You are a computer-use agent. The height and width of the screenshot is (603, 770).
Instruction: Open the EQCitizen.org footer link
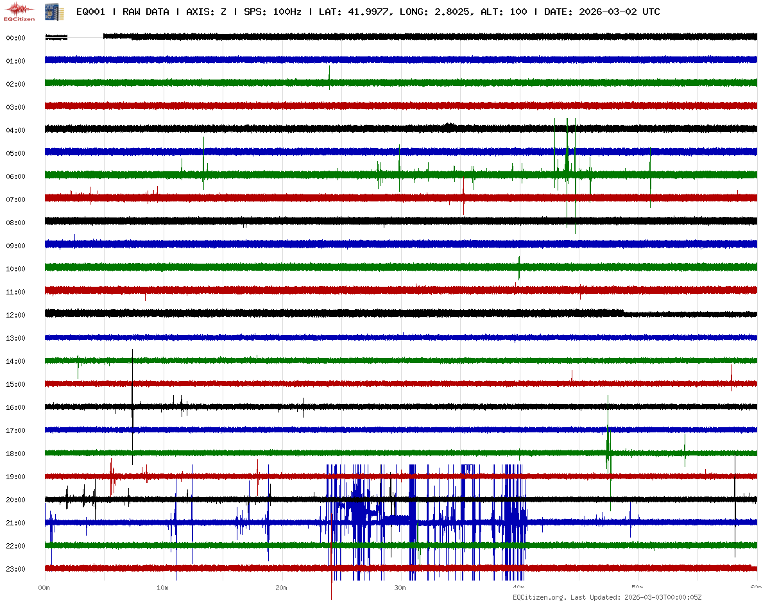coord(539,597)
